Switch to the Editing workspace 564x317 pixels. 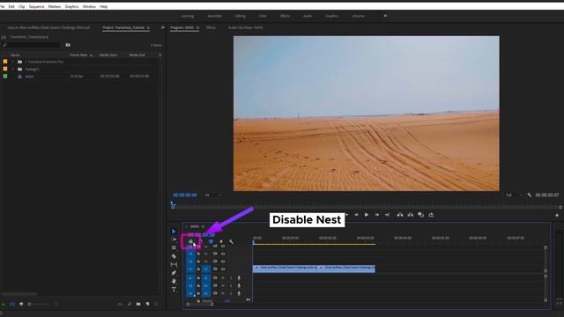coord(240,16)
